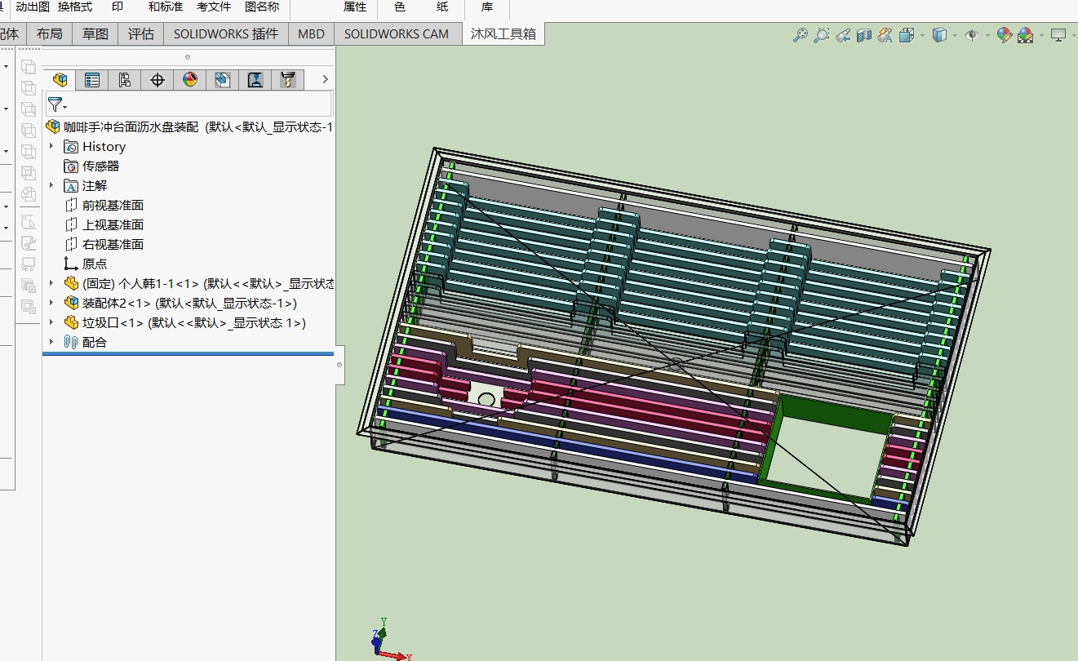Open the DimXpertManager crosshair tab
Image resolution: width=1078 pixels, height=661 pixels.
[x=157, y=79]
